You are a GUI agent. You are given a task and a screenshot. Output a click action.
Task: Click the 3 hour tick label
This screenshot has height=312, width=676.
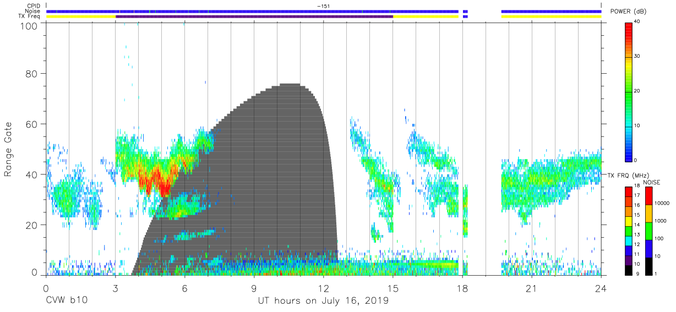115,287
